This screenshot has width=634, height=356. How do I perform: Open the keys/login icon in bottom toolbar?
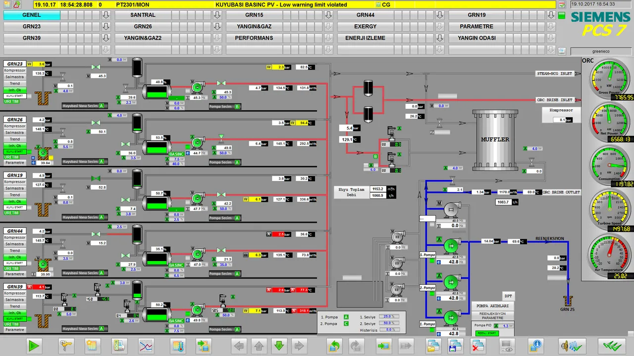65,346
